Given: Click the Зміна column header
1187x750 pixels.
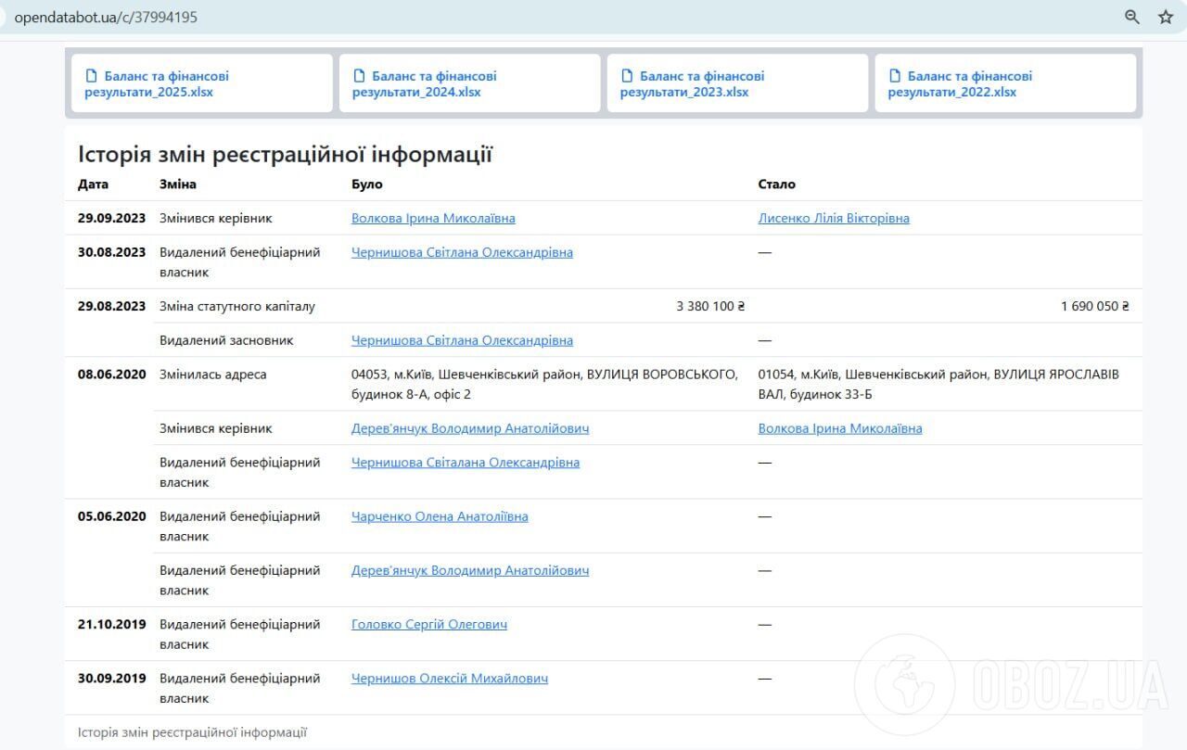Looking at the screenshot, I should (x=178, y=184).
